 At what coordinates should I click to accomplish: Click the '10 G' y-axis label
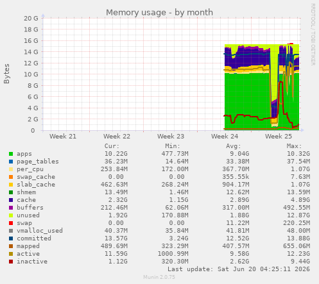pyautogui.click(x=31, y=74)
